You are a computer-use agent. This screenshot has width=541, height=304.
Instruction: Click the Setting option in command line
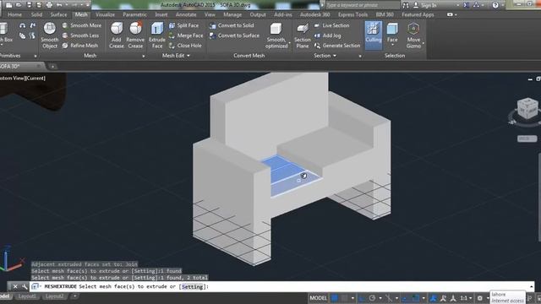(x=192, y=286)
